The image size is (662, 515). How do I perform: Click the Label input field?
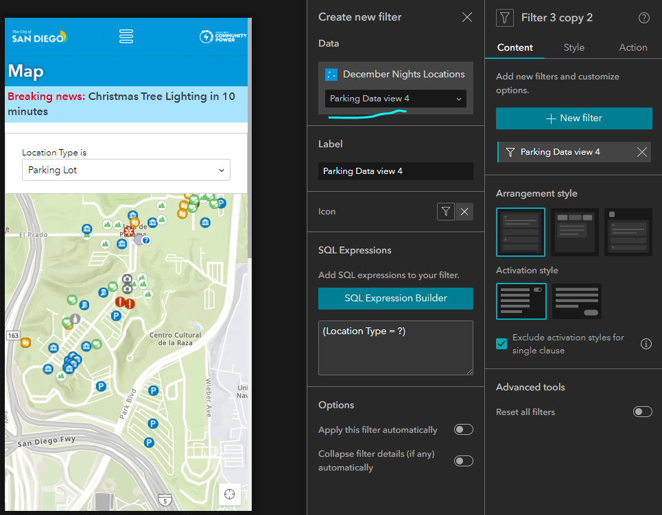pos(396,171)
